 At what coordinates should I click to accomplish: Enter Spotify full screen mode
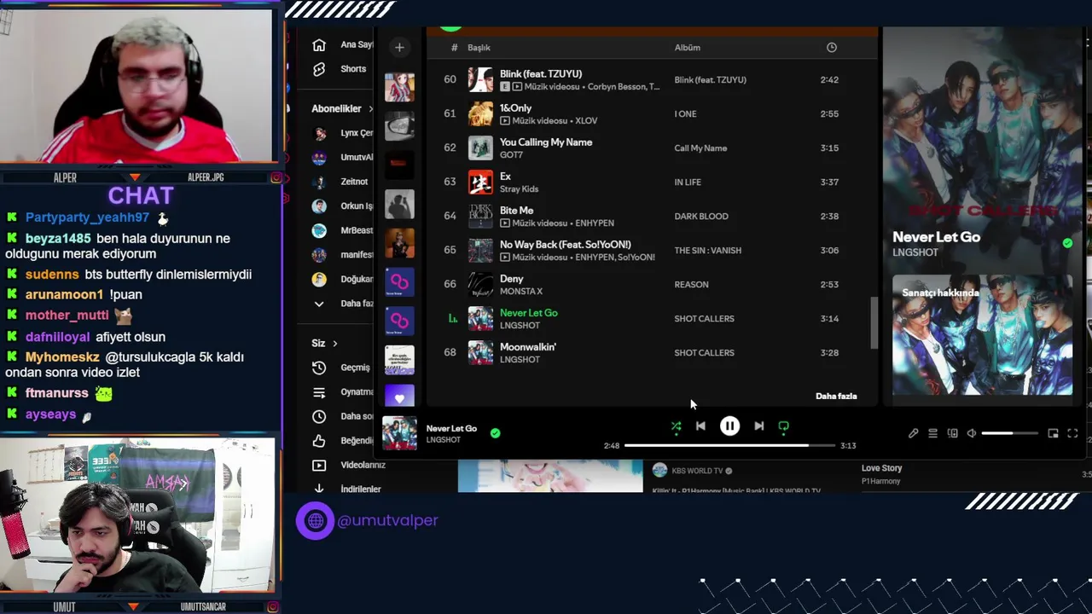[1072, 433]
